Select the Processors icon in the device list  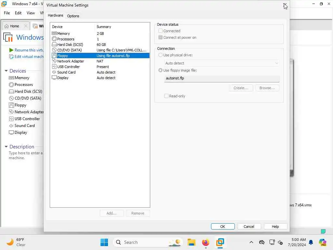(x=54, y=39)
